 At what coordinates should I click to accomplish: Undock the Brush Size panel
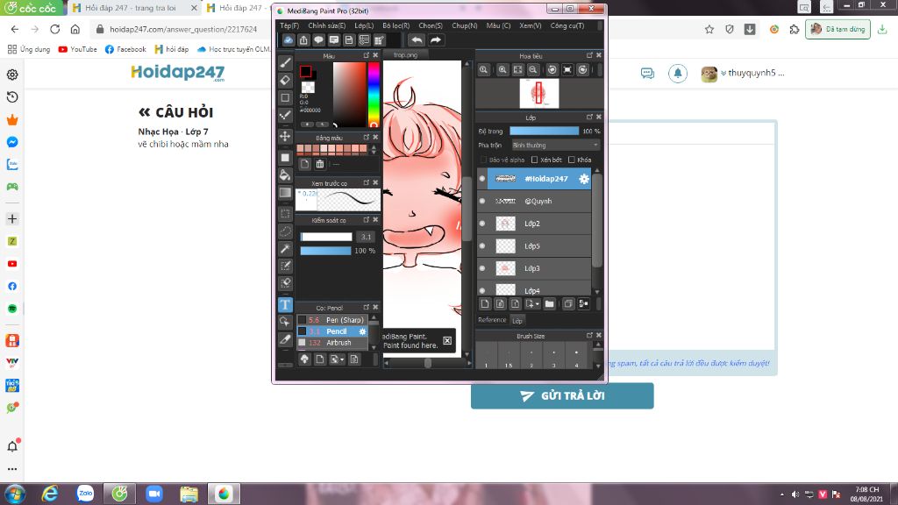click(x=589, y=335)
